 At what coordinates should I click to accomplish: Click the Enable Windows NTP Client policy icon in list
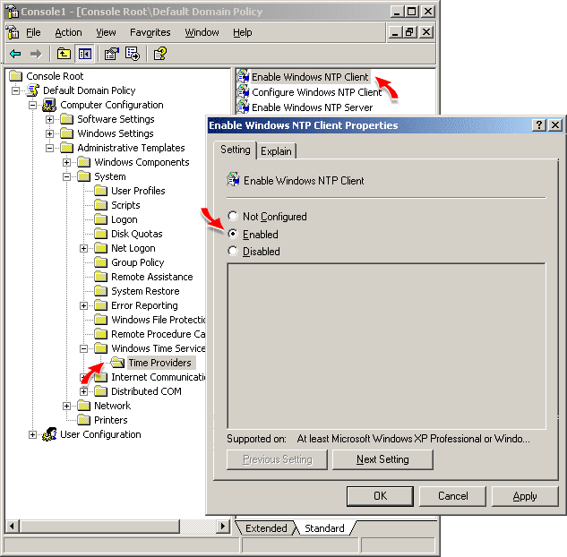click(243, 77)
